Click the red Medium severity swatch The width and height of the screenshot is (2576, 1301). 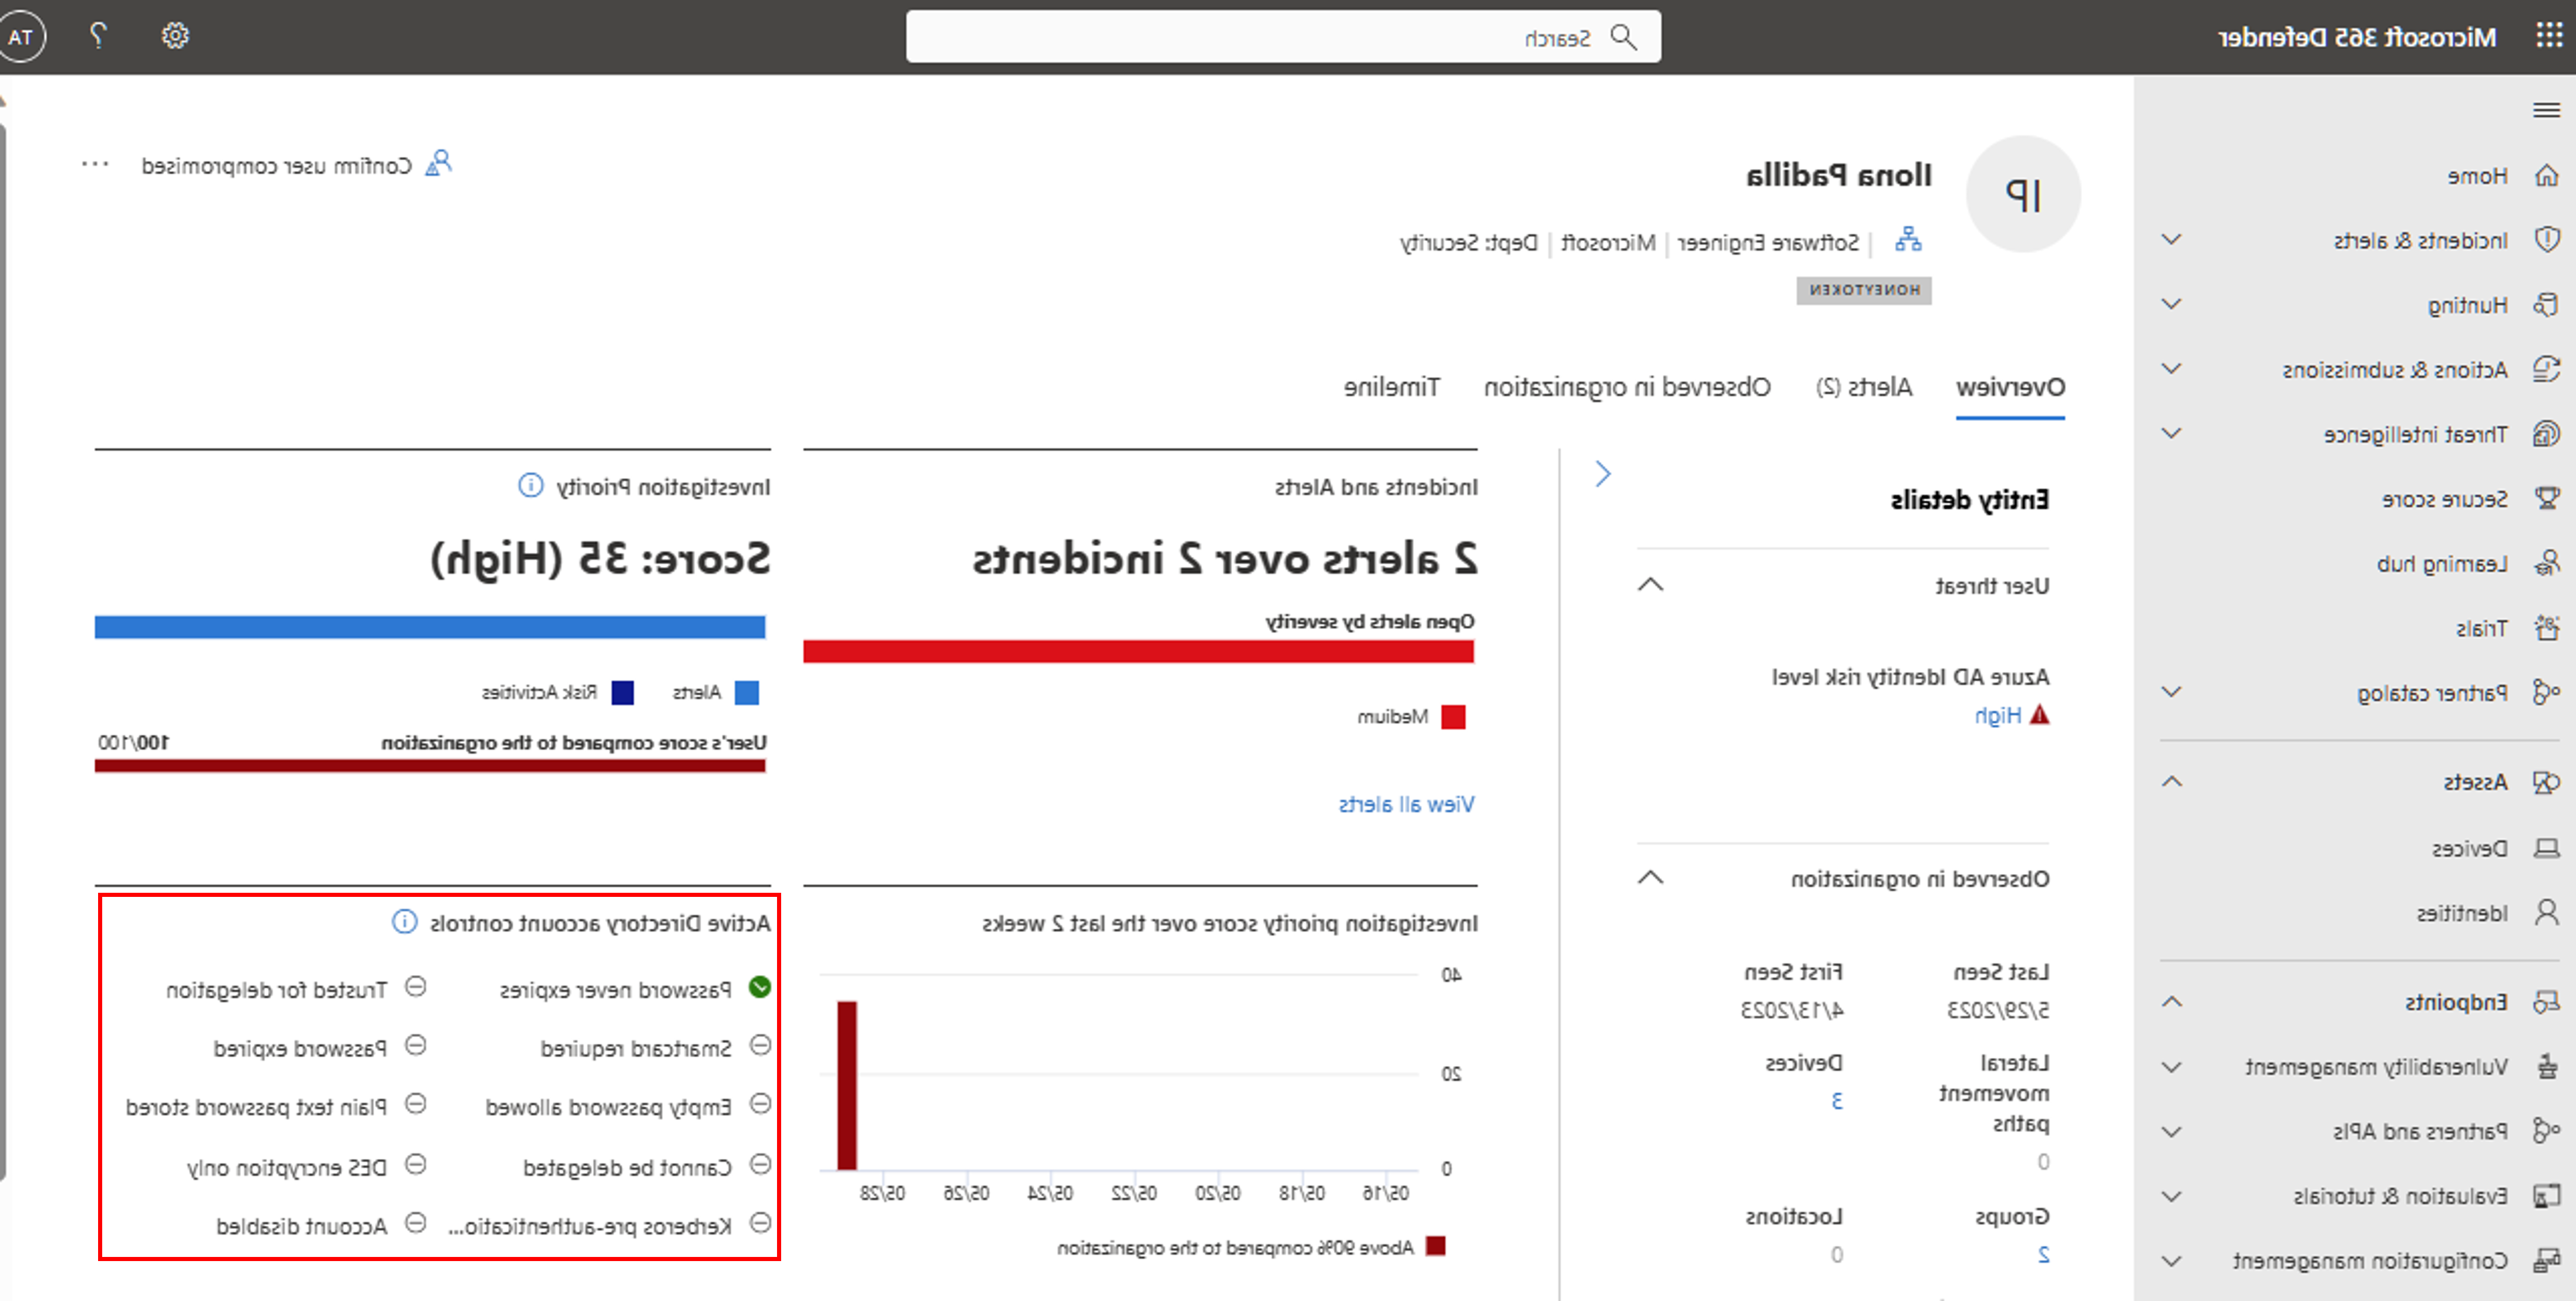tap(1453, 717)
